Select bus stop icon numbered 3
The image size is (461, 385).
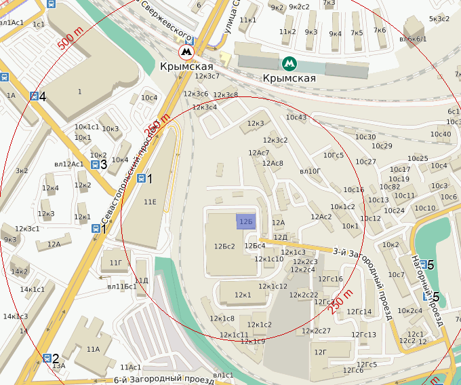(x=96, y=164)
